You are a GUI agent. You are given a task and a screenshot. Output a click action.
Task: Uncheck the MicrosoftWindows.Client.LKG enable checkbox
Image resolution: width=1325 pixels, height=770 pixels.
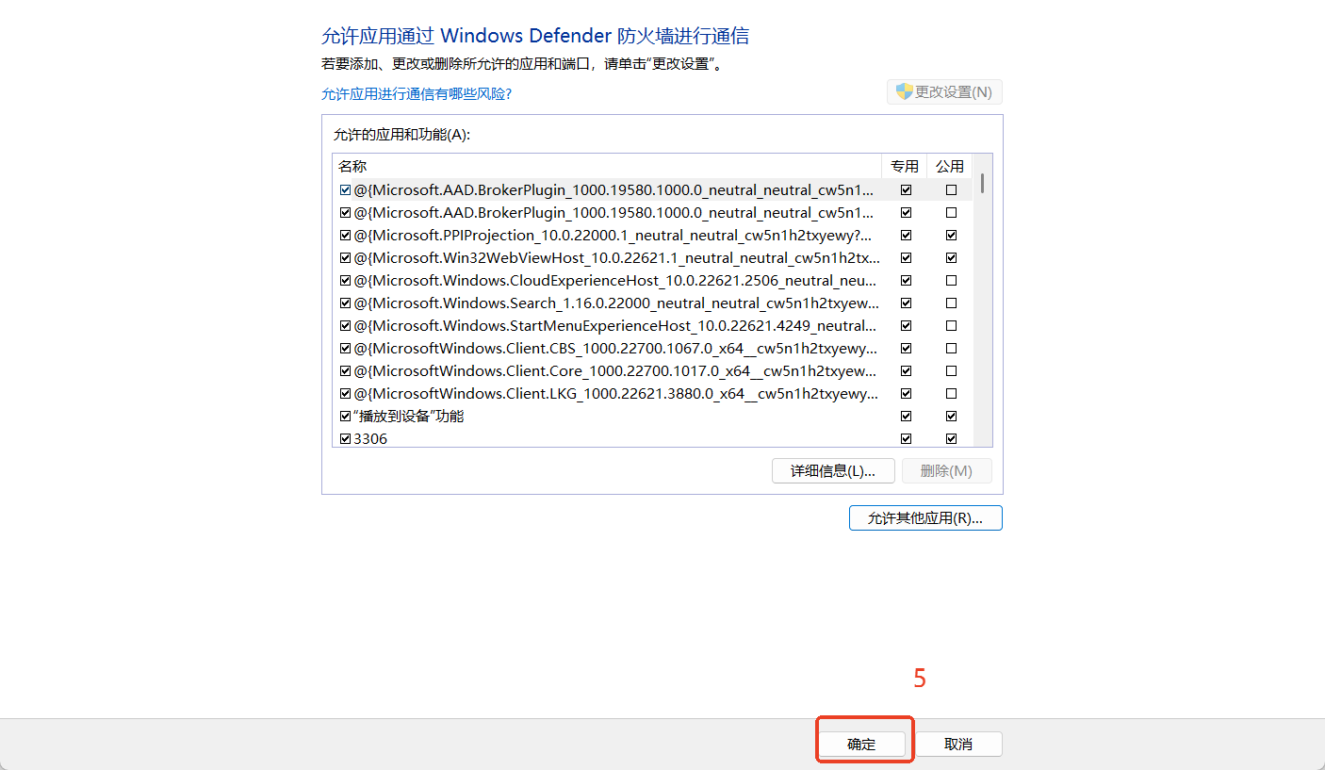click(345, 393)
